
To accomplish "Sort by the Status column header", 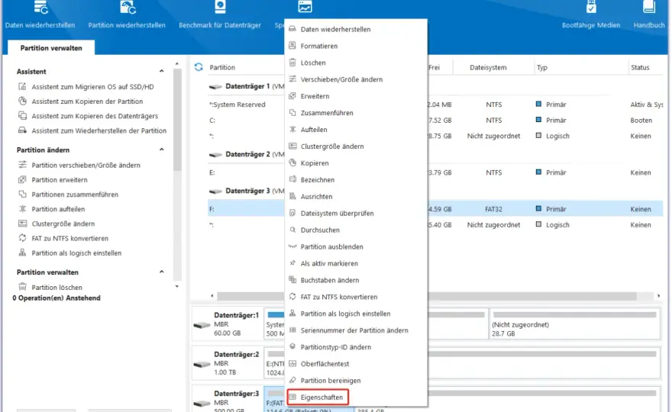I will pos(640,67).
